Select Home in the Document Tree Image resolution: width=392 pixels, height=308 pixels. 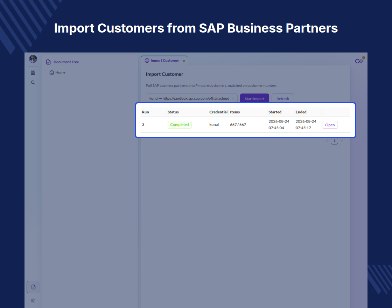(x=60, y=72)
